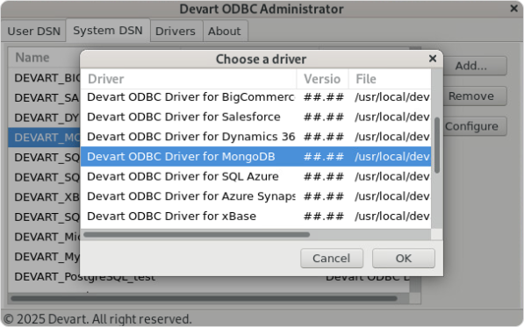
Task: Select Devart ODBC Driver for BigCommerce row
Action: [255, 97]
